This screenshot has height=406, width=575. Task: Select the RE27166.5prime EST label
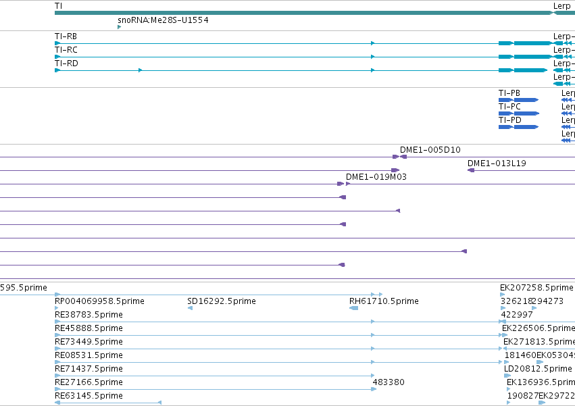coord(89,382)
